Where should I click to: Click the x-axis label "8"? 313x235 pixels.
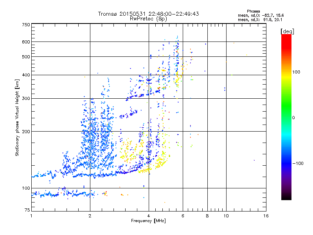click(x=207, y=216)
